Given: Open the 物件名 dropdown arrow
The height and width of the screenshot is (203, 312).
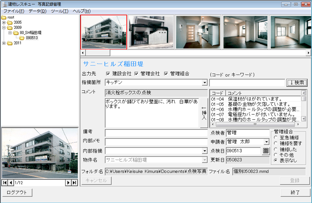Looking at the screenshot, I should click(x=204, y=160).
